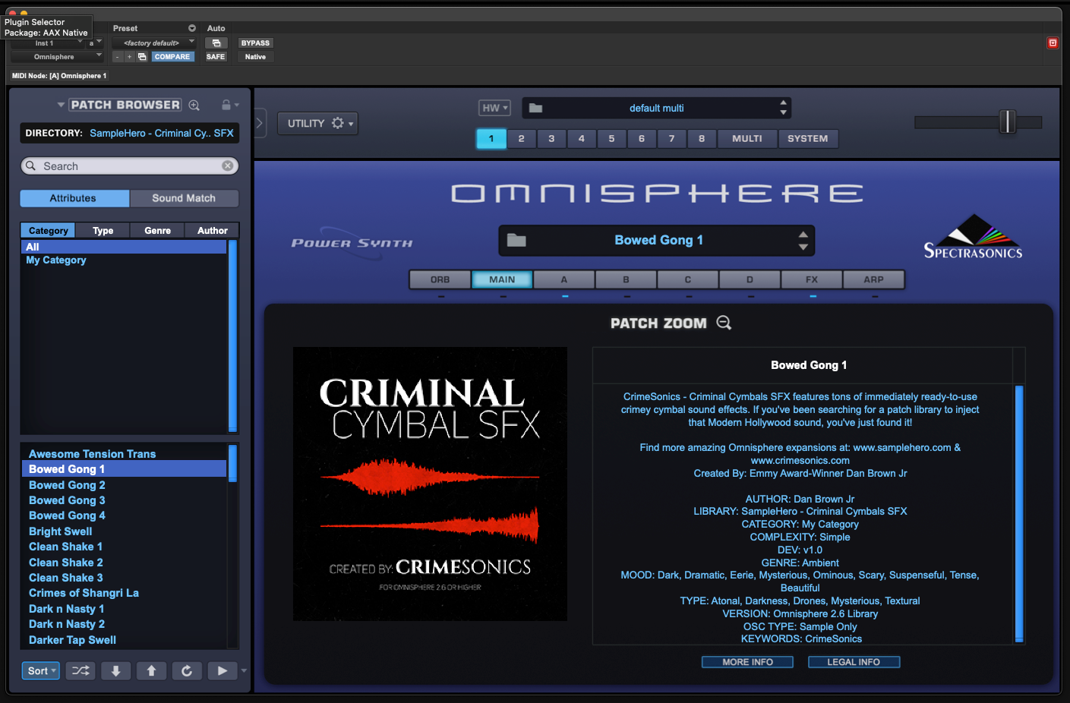Open the MAIN tab
Viewport: 1070px width, 703px height.
[502, 279]
